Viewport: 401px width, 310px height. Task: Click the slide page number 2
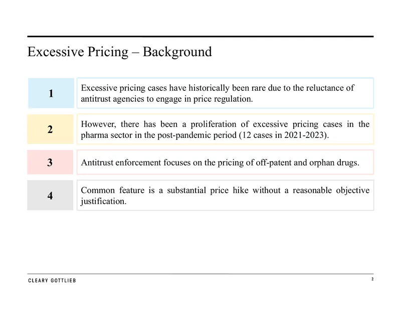click(372, 279)
